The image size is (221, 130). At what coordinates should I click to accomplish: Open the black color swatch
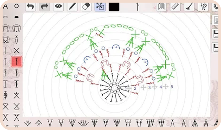114,7
